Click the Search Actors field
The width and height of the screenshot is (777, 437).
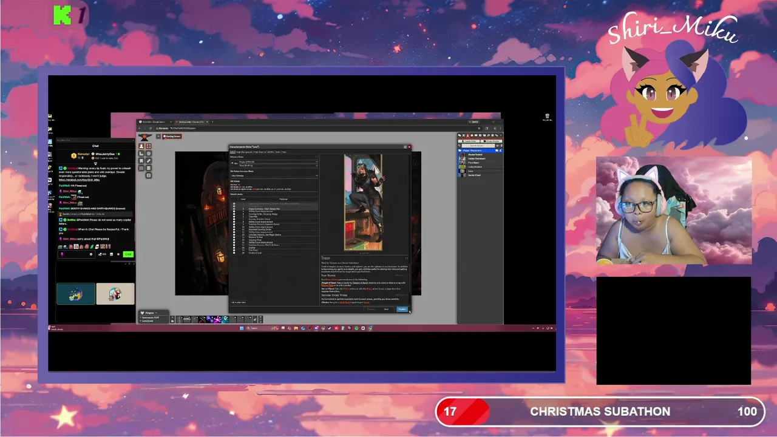pos(478,146)
